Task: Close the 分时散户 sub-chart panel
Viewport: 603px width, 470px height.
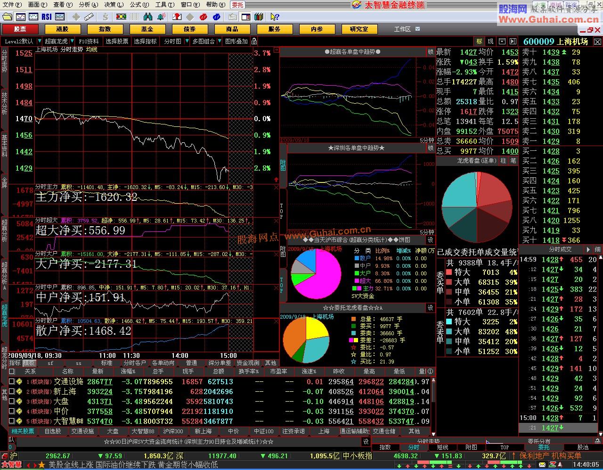Action: coord(276,321)
